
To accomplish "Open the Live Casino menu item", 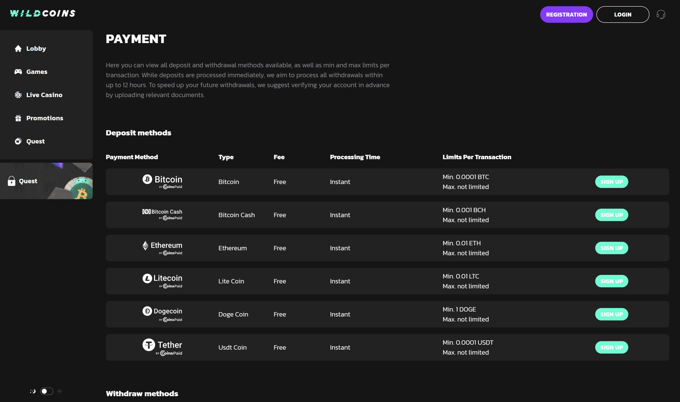I will (44, 95).
